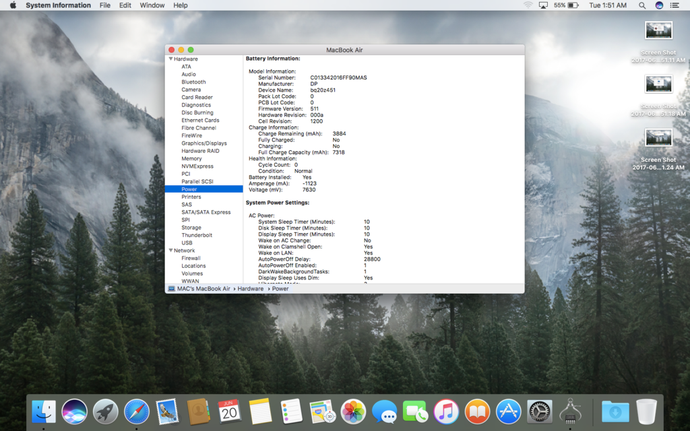Select Thunderbolt in the sidebar
690x431 pixels.
pyautogui.click(x=197, y=235)
